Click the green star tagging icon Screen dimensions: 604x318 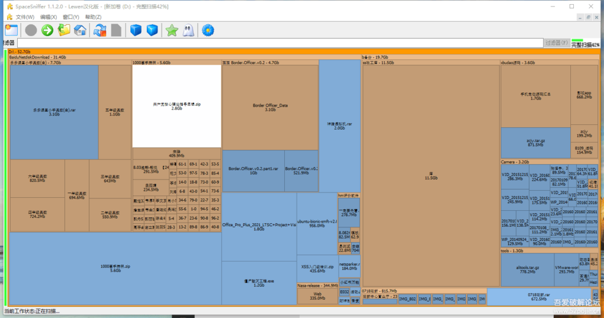172,29
